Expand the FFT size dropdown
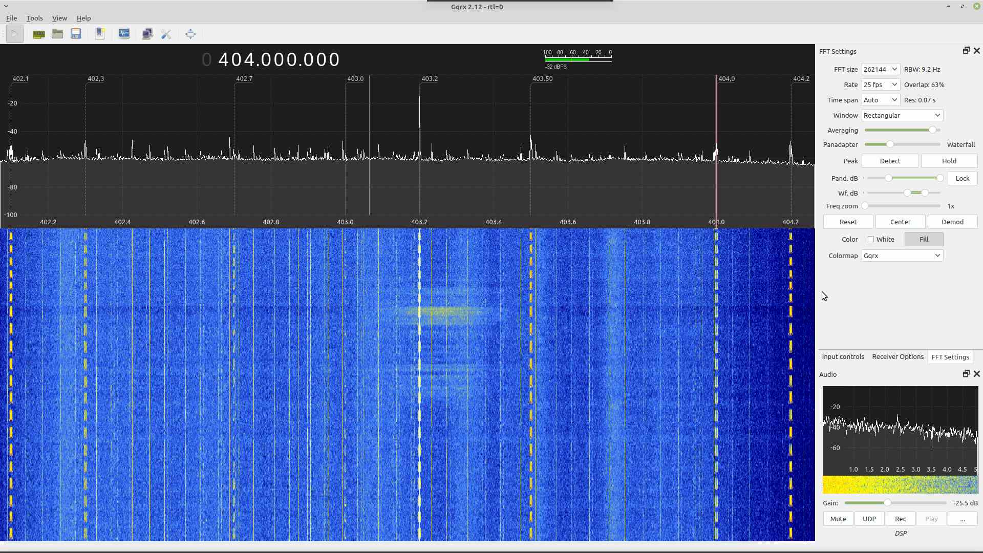 point(880,69)
